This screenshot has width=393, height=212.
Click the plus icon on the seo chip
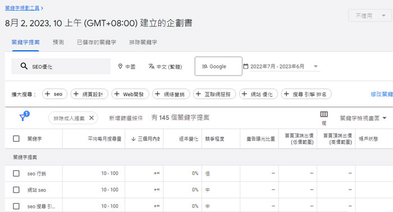click(47, 94)
